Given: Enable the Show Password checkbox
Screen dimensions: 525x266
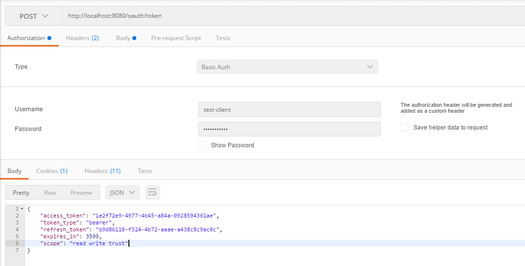Looking at the screenshot, I should tap(202, 145).
